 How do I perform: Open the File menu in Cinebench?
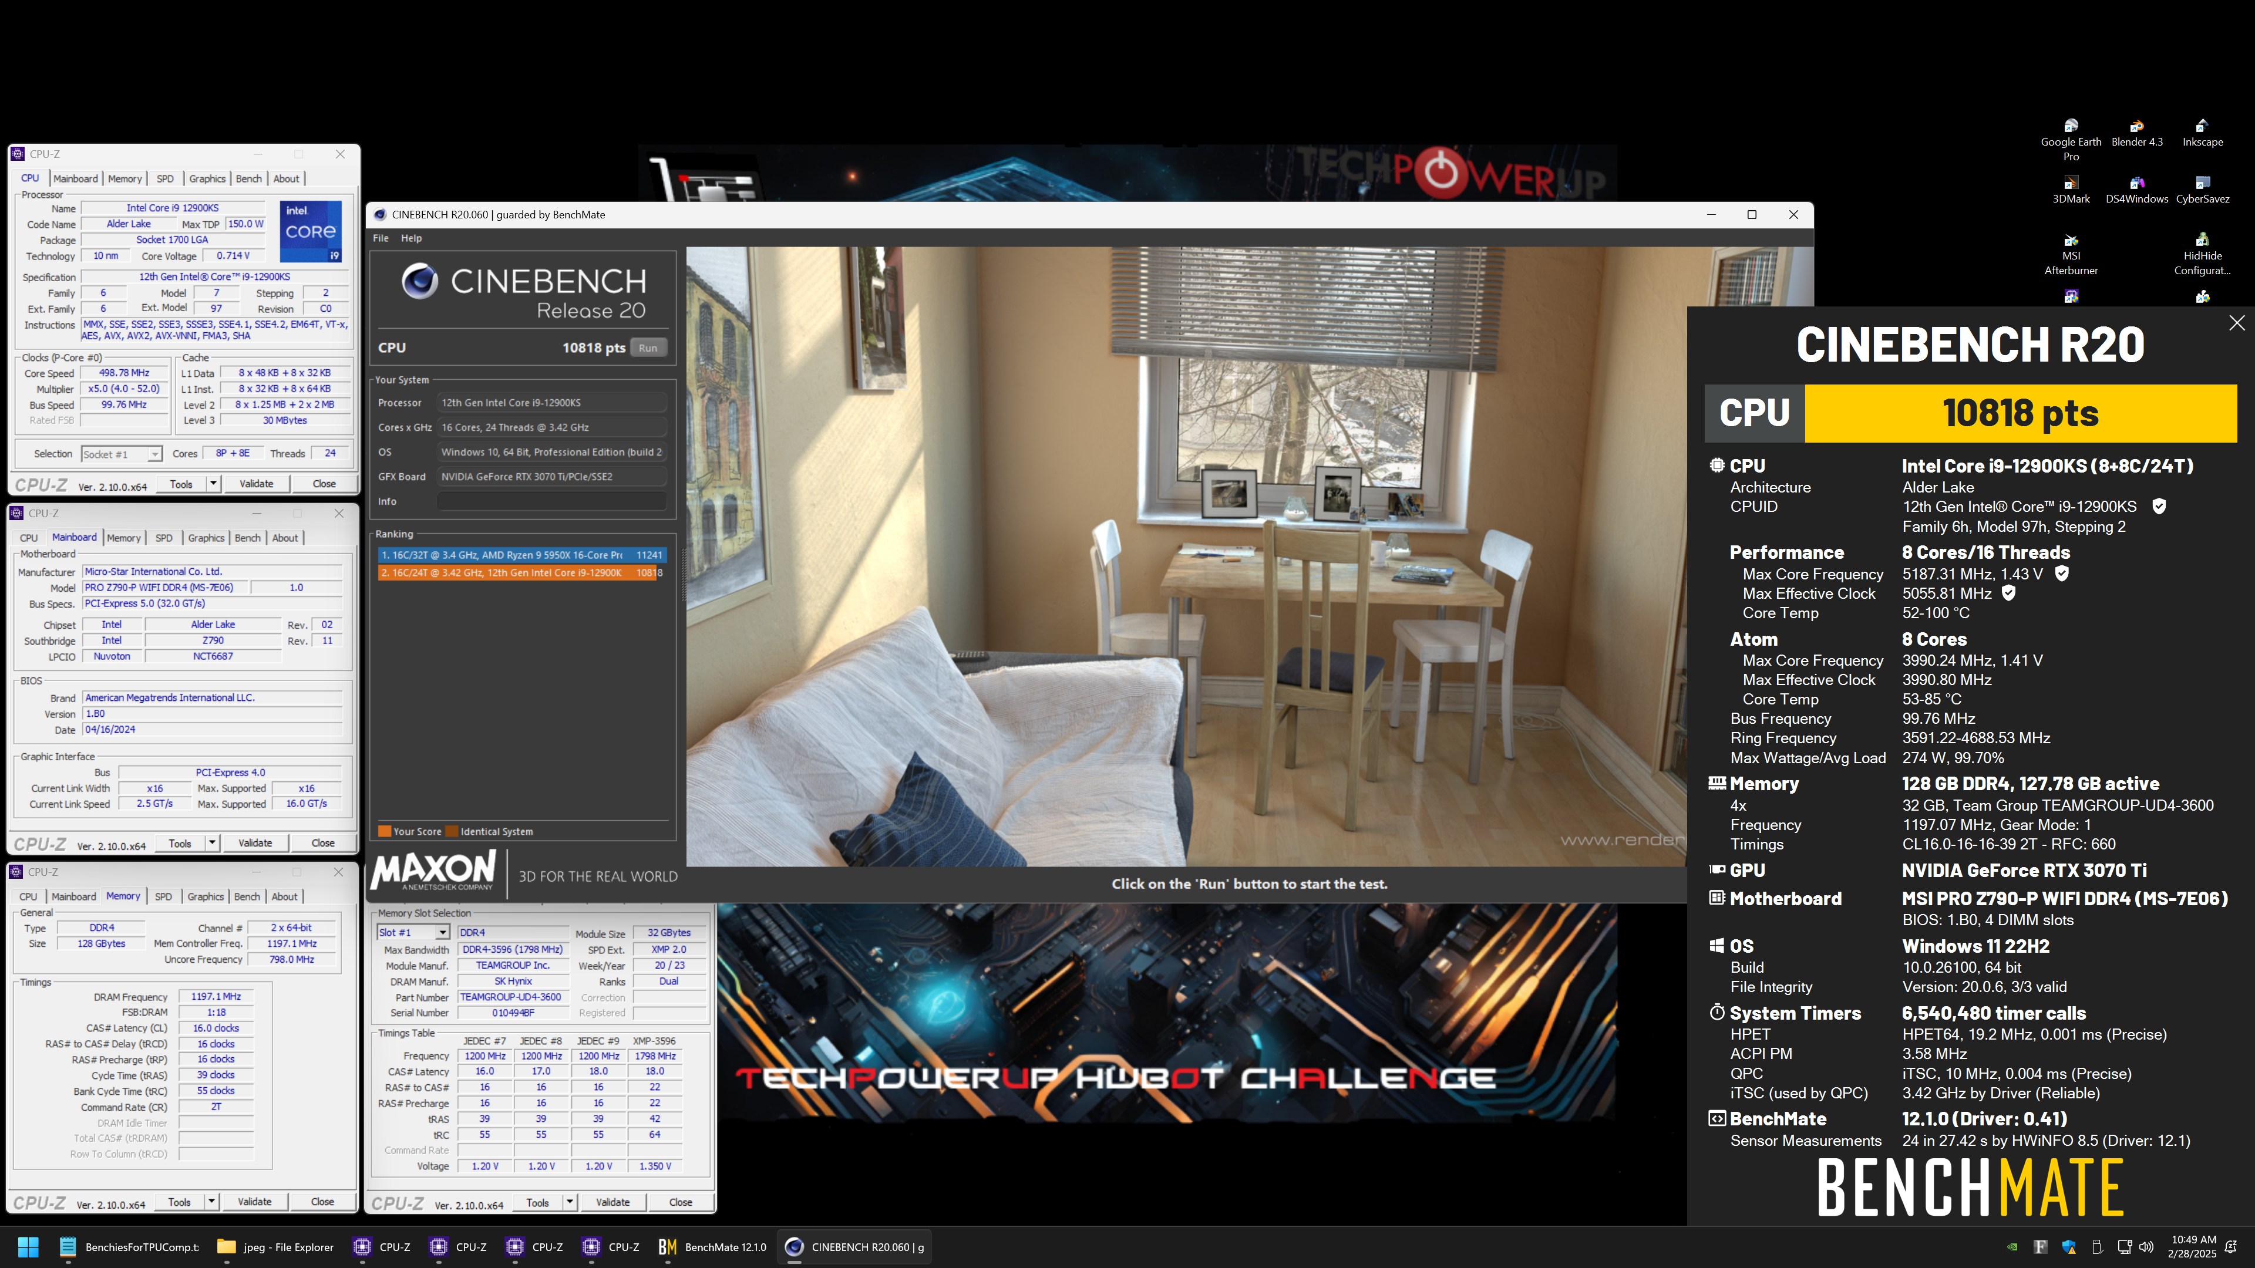pos(381,238)
